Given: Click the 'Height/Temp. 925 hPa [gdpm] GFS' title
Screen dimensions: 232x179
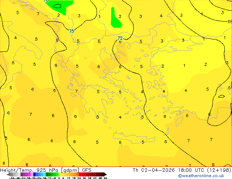Looking at the screenshot, I should pos(46,170).
